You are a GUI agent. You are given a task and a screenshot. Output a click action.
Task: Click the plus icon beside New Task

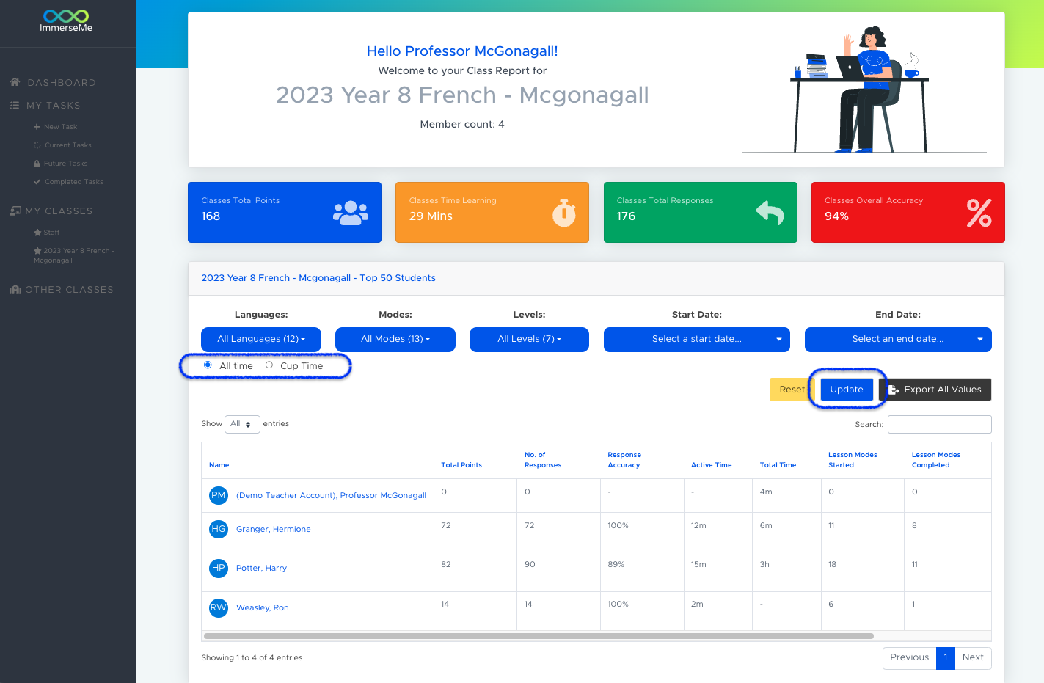coord(37,127)
